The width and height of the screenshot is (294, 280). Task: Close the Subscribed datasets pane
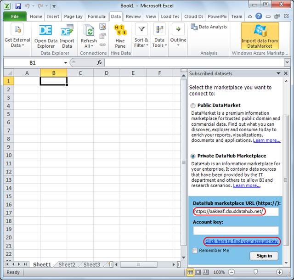[x=286, y=73]
